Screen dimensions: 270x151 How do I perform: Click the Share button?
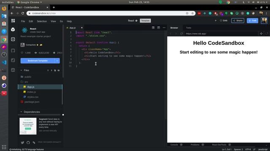click(x=238, y=21)
